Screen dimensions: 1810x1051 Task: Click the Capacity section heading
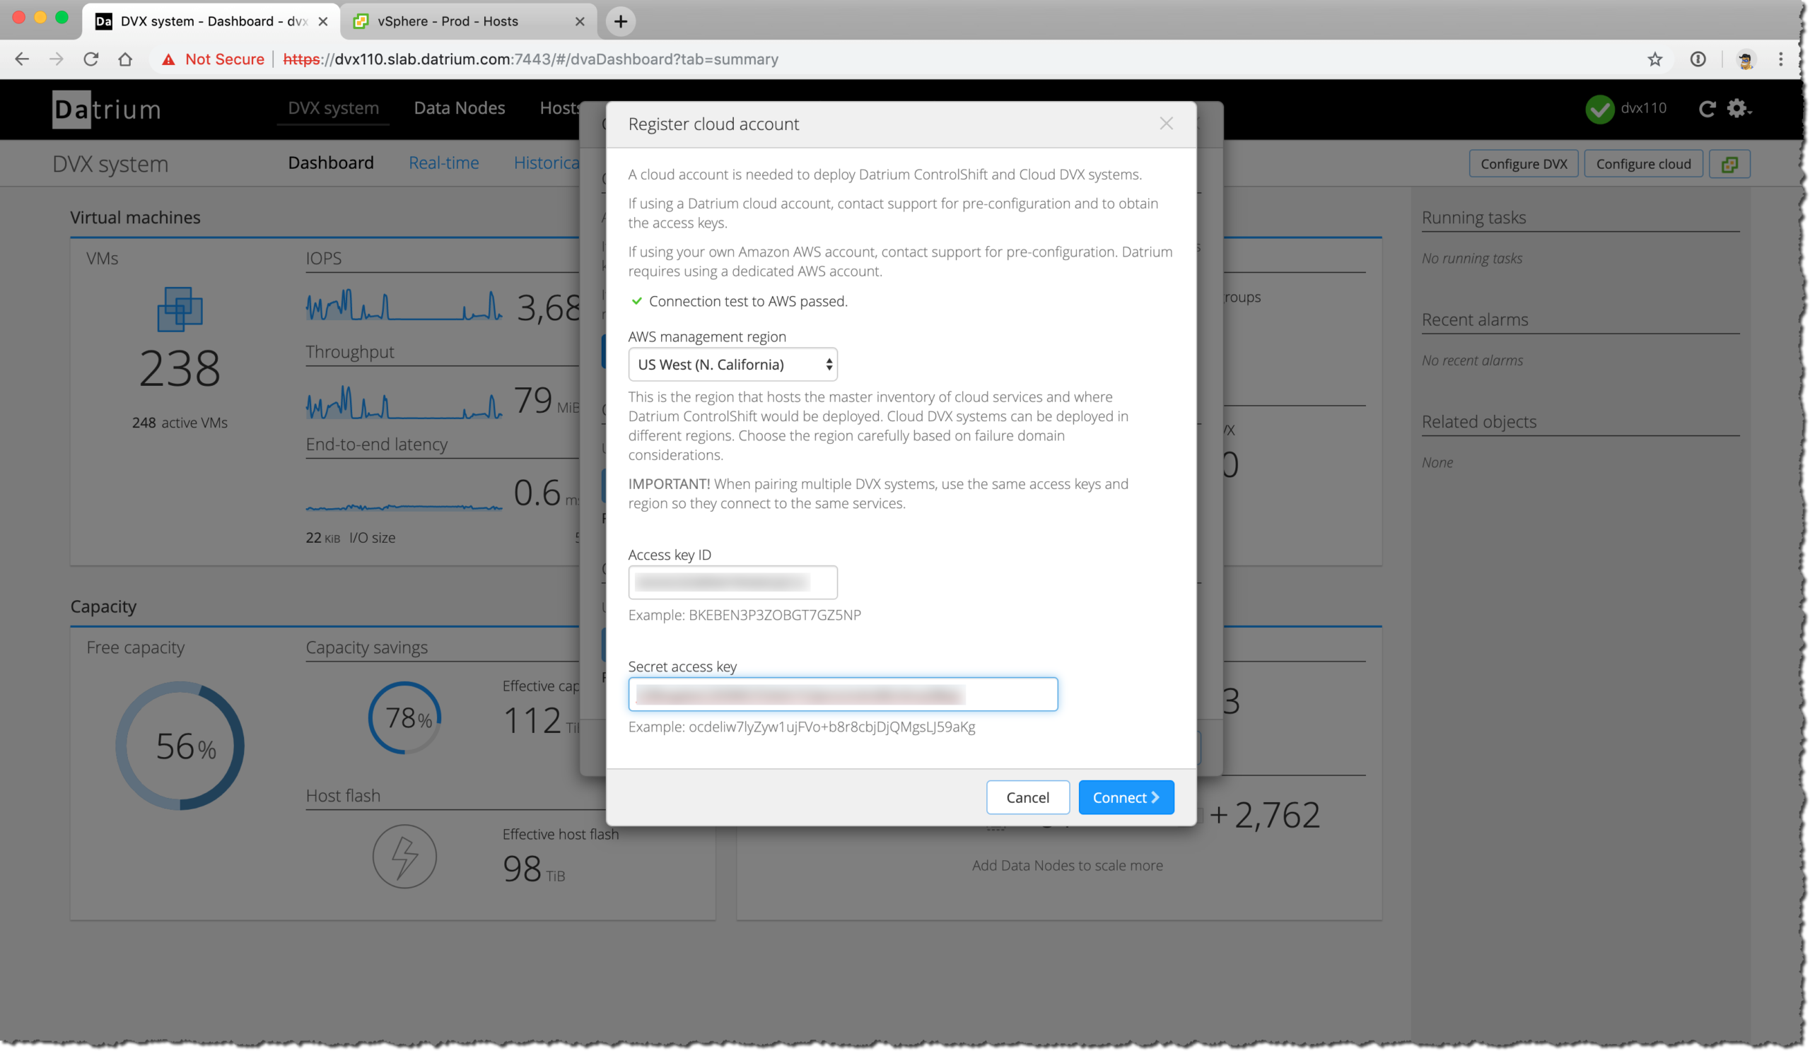[x=103, y=606]
